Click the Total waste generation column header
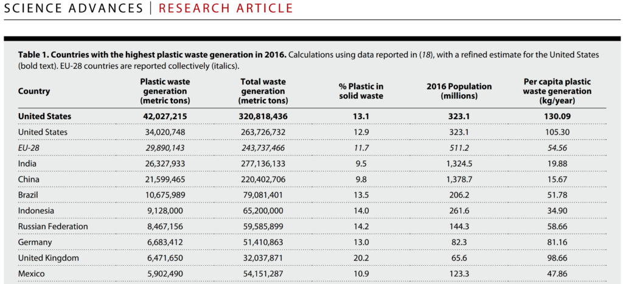 (263, 91)
